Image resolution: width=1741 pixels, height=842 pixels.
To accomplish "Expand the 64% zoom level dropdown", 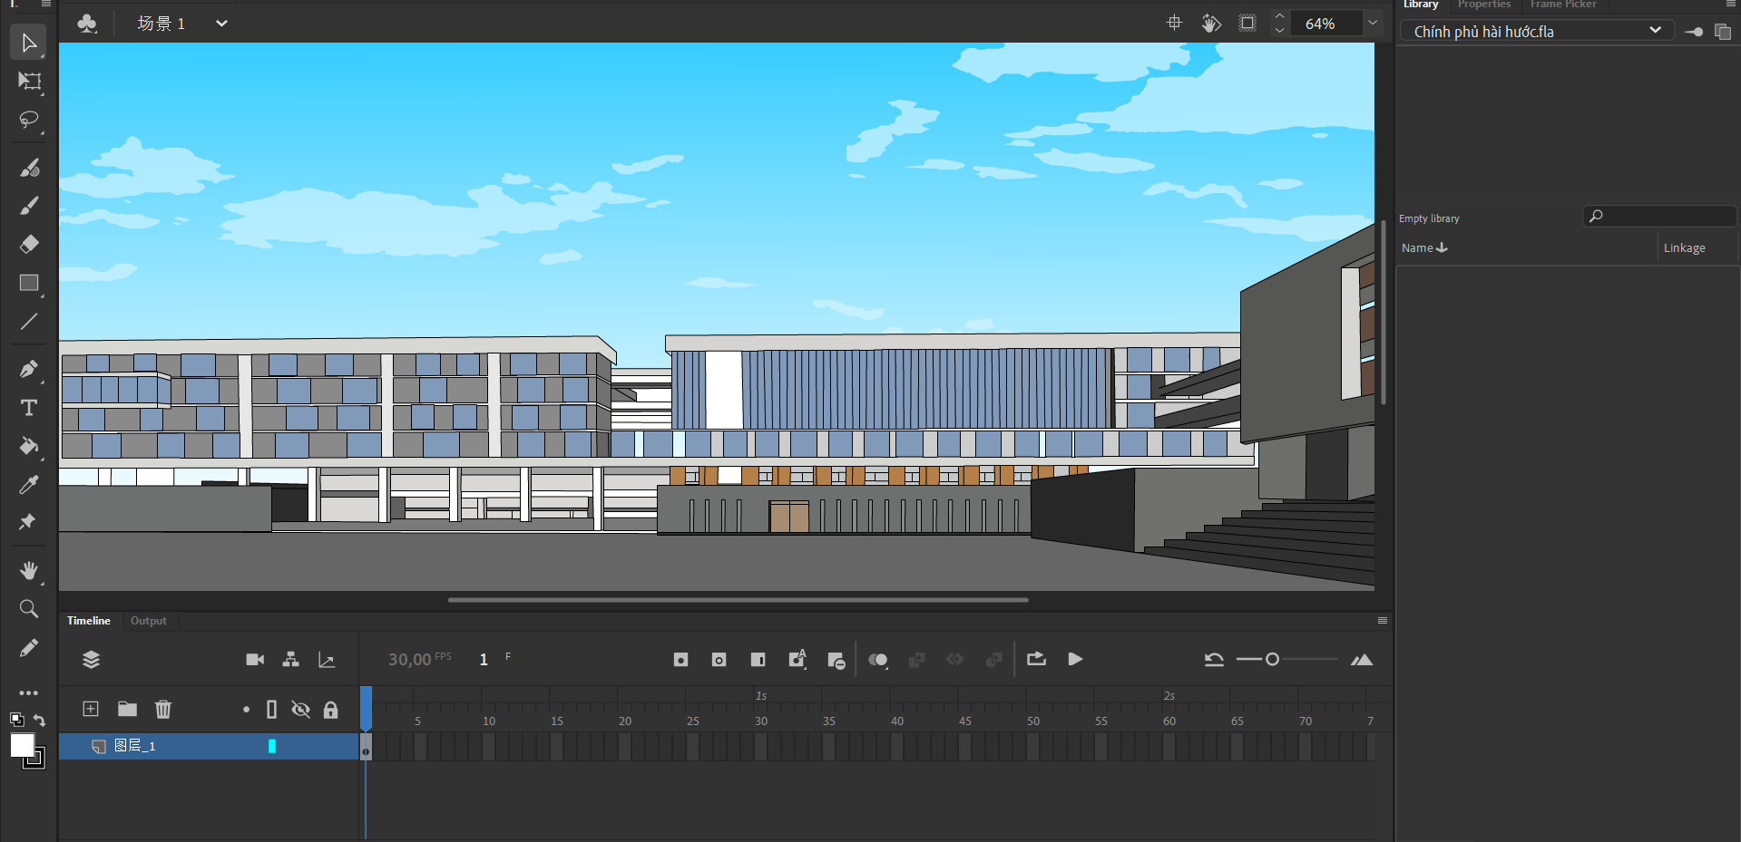I will click(x=1373, y=24).
